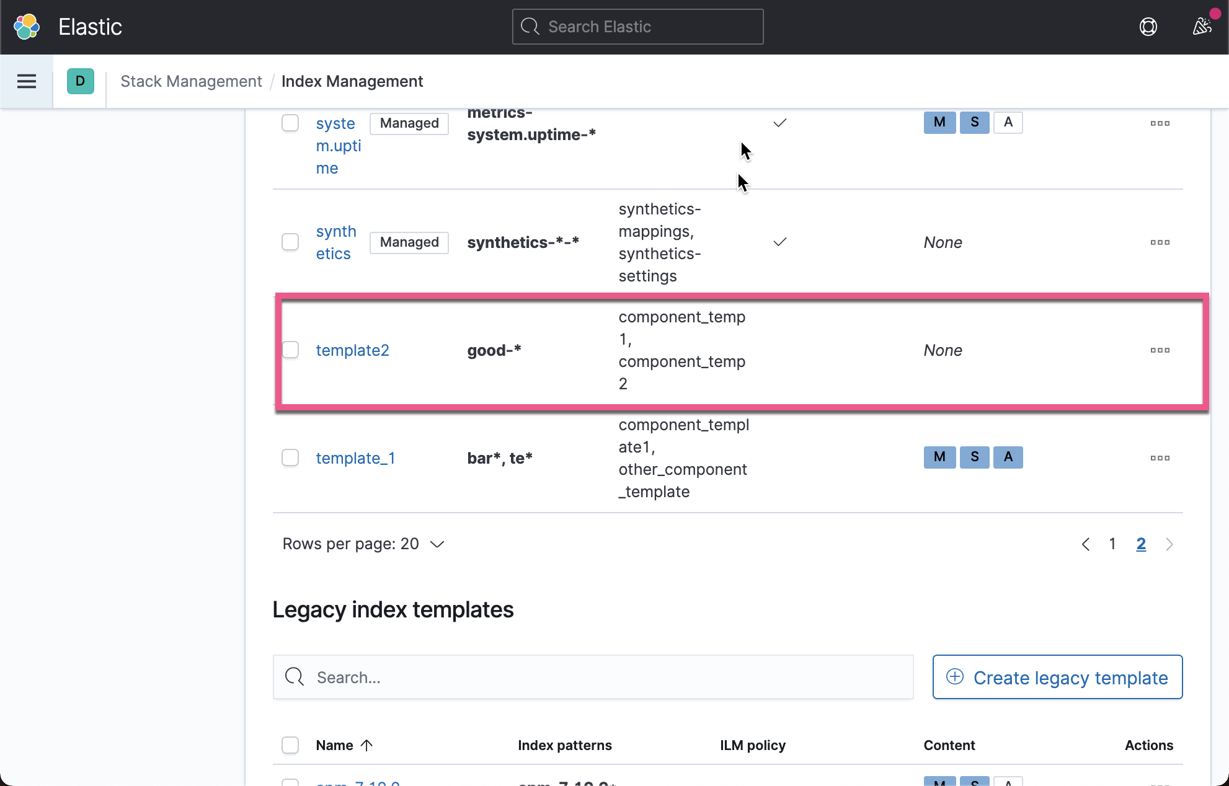Open the main navigation menu
Viewport: 1229px width, 786px height.
pyautogui.click(x=27, y=81)
